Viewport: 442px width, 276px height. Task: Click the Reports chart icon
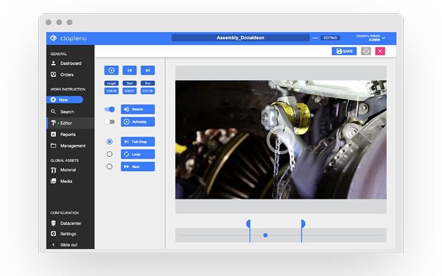tap(53, 134)
